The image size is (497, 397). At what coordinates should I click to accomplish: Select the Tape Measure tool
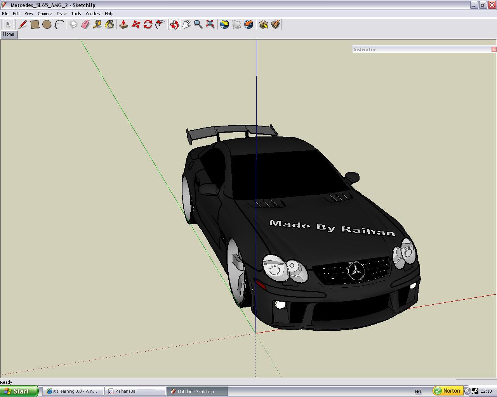click(x=97, y=24)
